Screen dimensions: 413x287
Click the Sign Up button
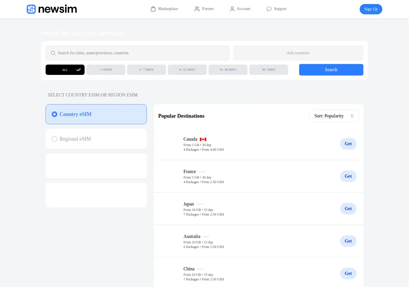coord(371,9)
